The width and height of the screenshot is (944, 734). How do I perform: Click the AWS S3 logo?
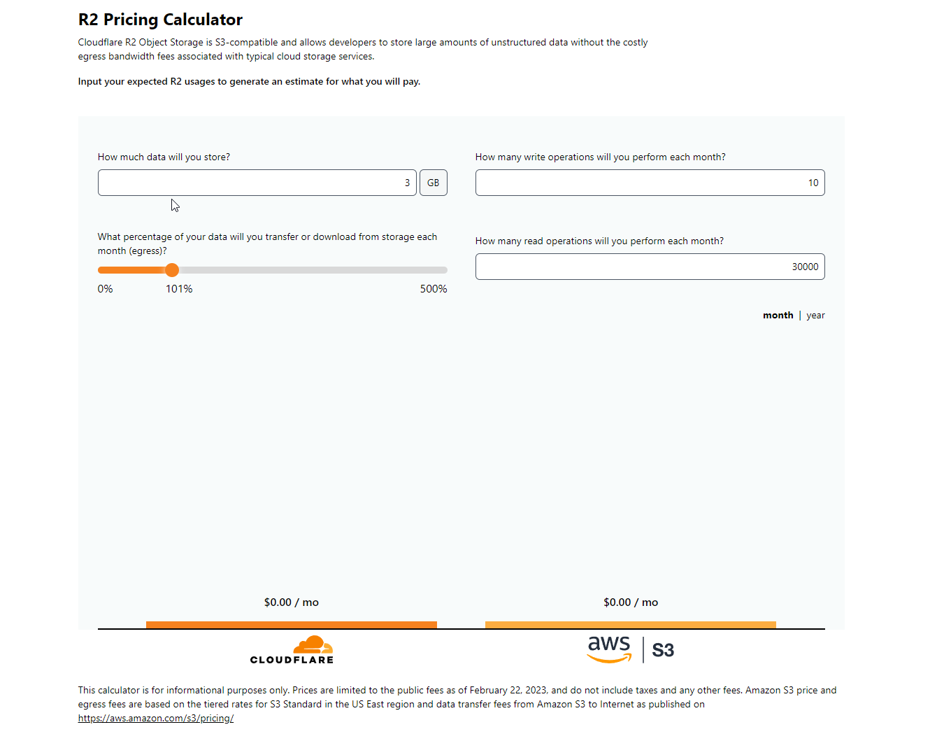click(631, 649)
